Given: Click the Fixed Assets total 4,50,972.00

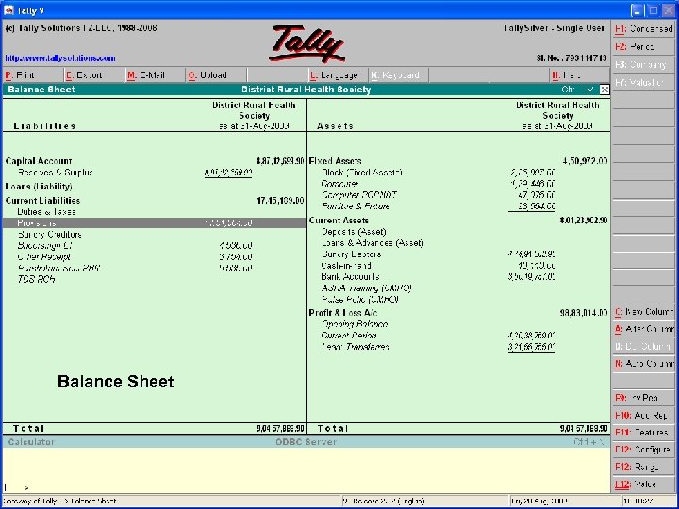Looking at the screenshot, I should coord(585,161).
